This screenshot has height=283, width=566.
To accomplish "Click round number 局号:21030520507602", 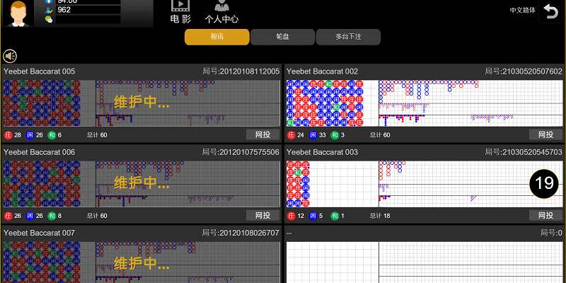I will tap(524, 71).
